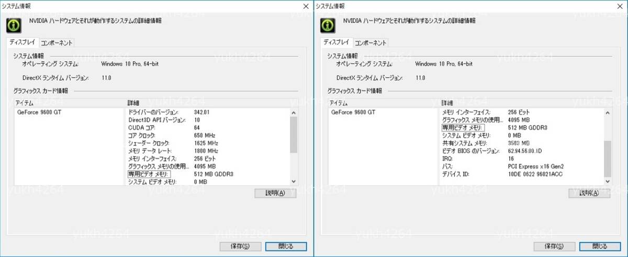The width and height of the screenshot is (628, 257).
Task: Click the NVIDIA info icon in right window
Action: (327, 25)
